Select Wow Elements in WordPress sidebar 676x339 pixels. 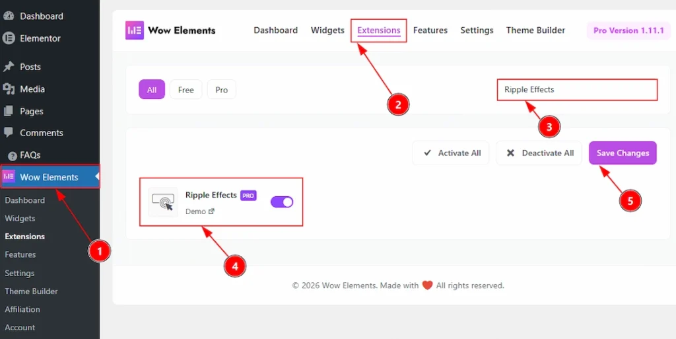click(50, 177)
